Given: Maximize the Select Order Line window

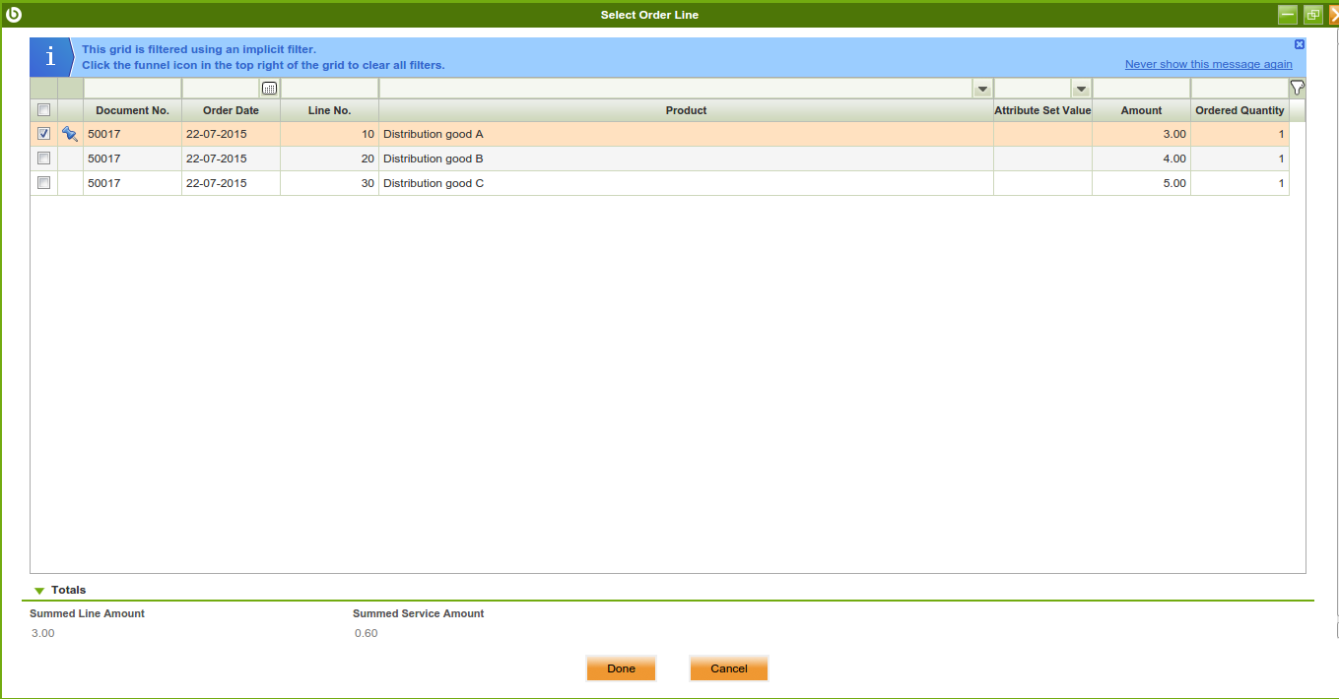Looking at the screenshot, I should 1312,14.
